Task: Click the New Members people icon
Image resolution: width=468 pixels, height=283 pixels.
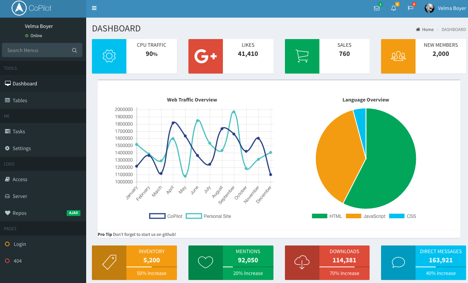Action: click(398, 56)
